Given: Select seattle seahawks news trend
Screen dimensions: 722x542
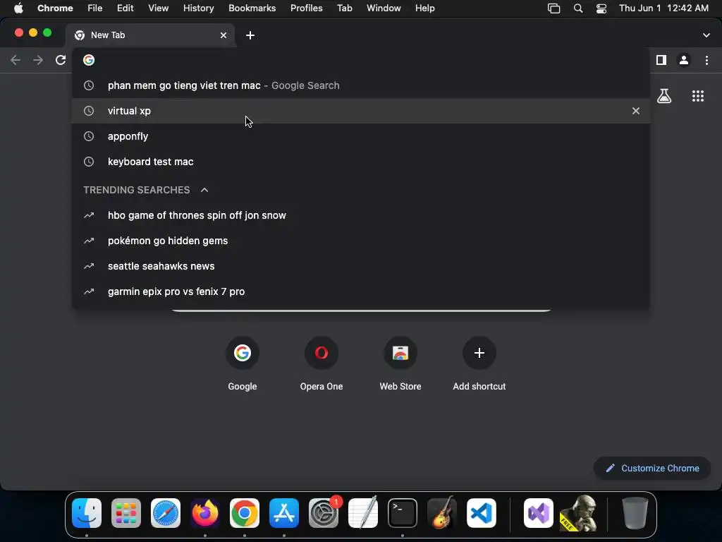Looking at the screenshot, I should click(361, 266).
